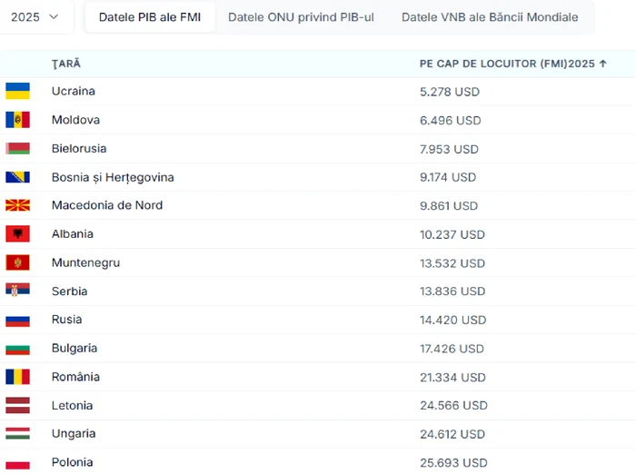Click the Albania flag icon
636x474 pixels.
[17, 234]
